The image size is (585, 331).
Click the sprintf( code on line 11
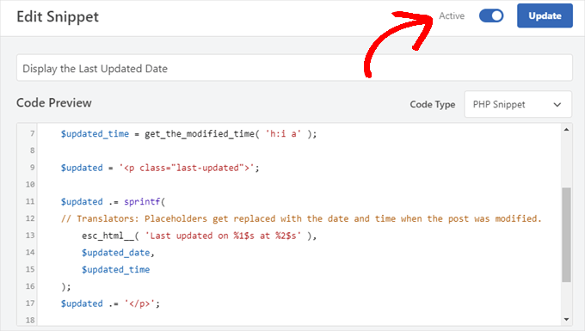(x=145, y=202)
